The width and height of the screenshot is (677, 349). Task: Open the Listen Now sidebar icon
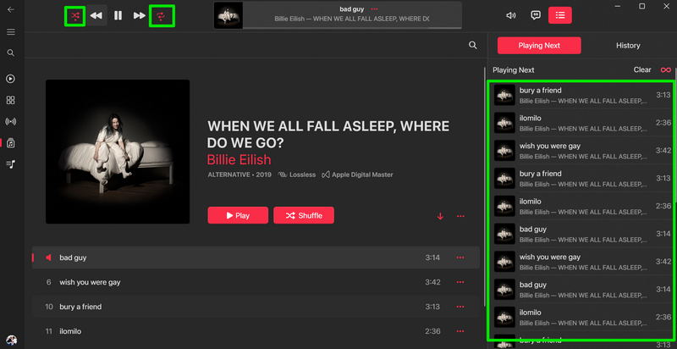coord(11,79)
